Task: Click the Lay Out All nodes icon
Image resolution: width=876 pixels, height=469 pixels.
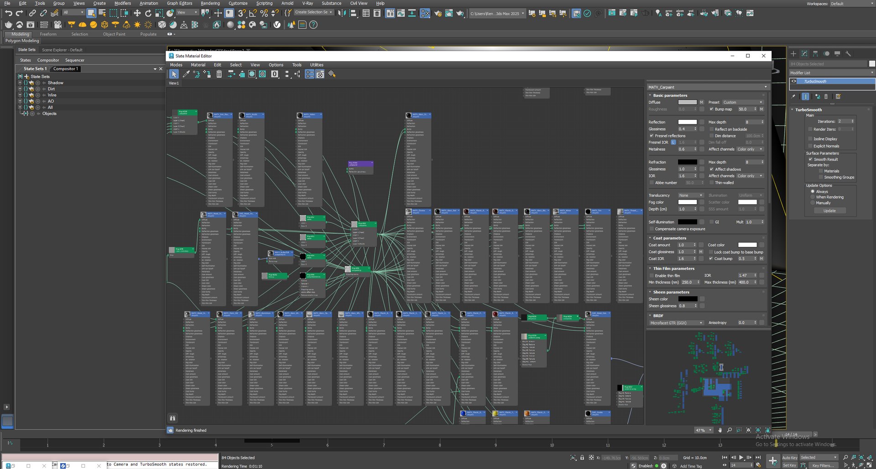Action: pos(287,74)
